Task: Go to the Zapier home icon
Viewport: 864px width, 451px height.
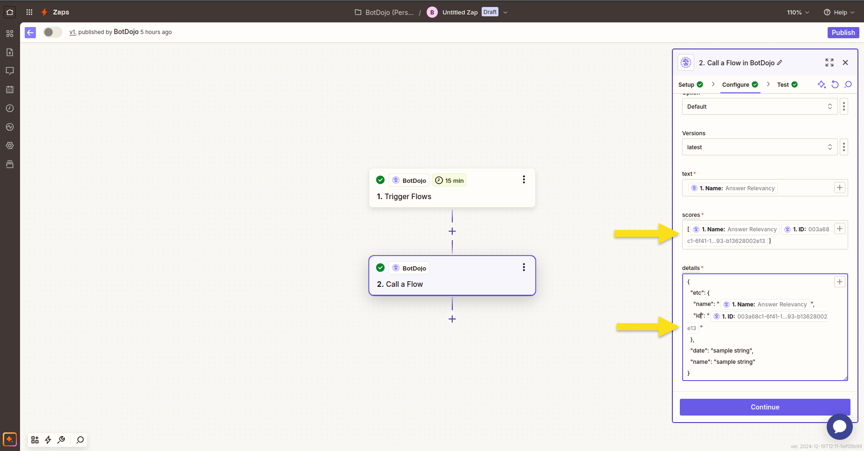Action: pyautogui.click(x=10, y=12)
